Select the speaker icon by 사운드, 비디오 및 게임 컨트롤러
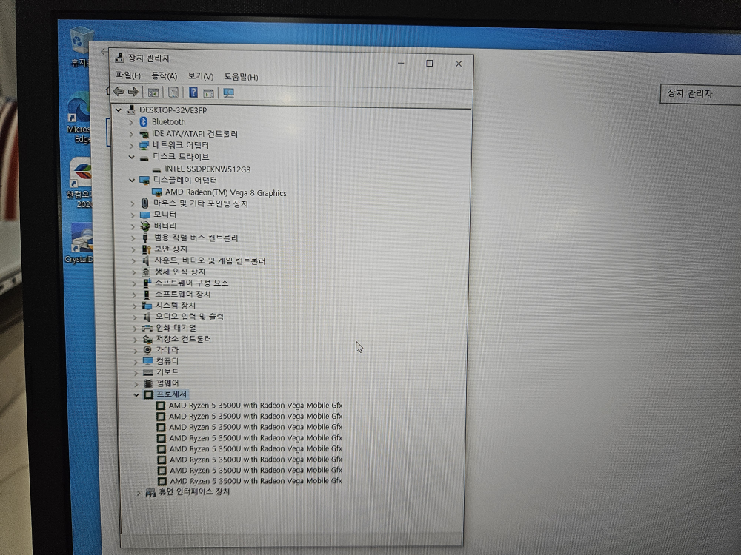Image resolution: width=741 pixels, height=555 pixels. click(x=146, y=260)
